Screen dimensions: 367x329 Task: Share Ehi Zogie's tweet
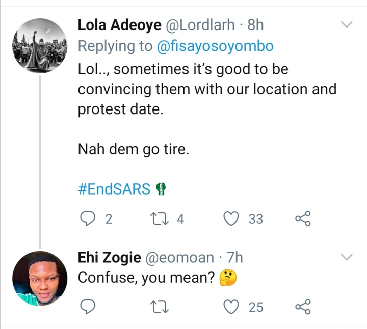(303, 307)
